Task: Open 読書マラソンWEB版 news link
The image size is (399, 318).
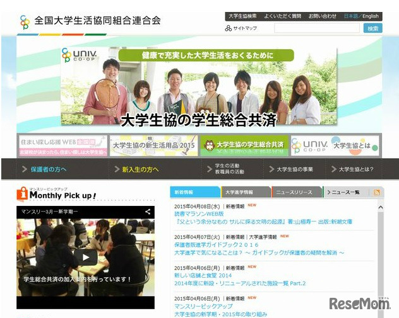Action: pyautogui.click(x=199, y=213)
